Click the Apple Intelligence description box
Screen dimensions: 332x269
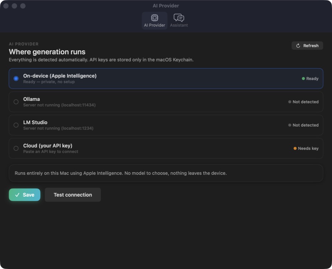(x=166, y=173)
